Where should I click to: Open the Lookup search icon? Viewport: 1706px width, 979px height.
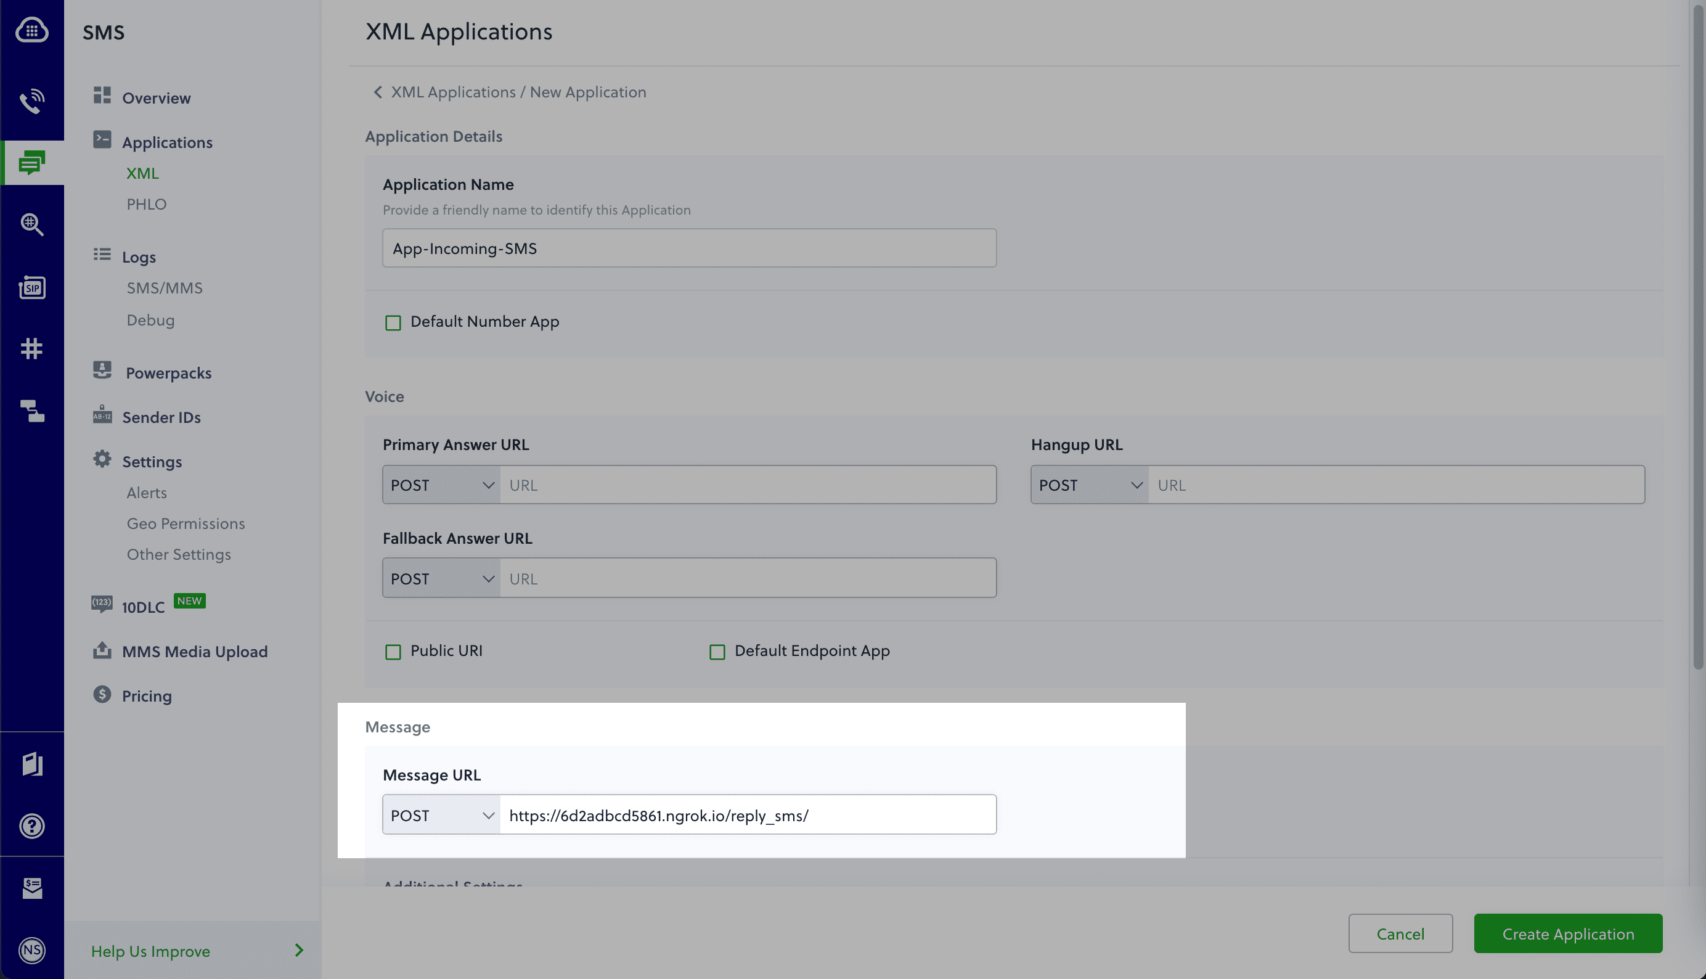click(x=31, y=224)
